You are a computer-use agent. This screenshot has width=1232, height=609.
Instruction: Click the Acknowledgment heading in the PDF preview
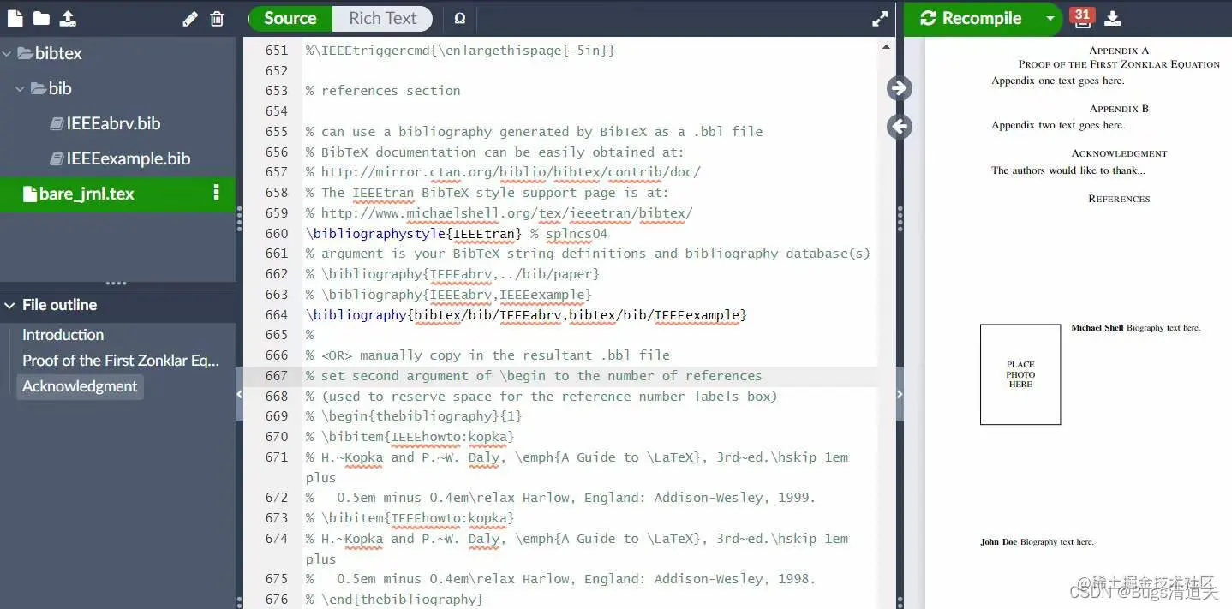click(1119, 153)
